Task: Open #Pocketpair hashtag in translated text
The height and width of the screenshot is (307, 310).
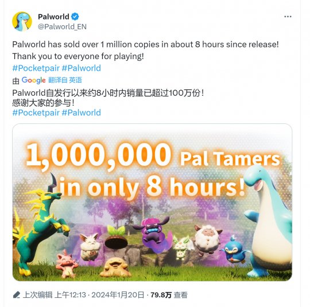Action: coord(36,112)
